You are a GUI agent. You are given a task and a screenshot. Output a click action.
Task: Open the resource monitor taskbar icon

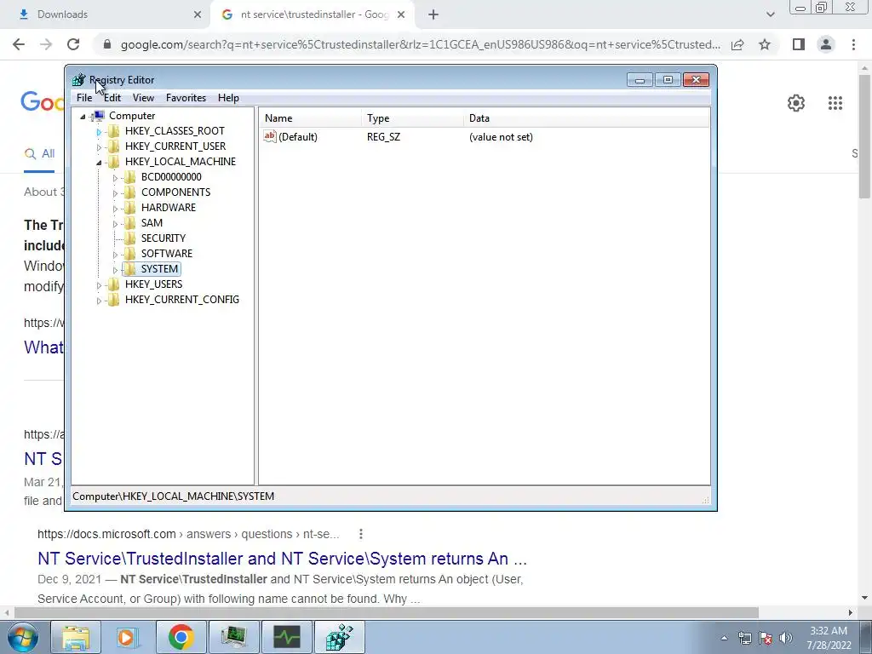pos(287,637)
